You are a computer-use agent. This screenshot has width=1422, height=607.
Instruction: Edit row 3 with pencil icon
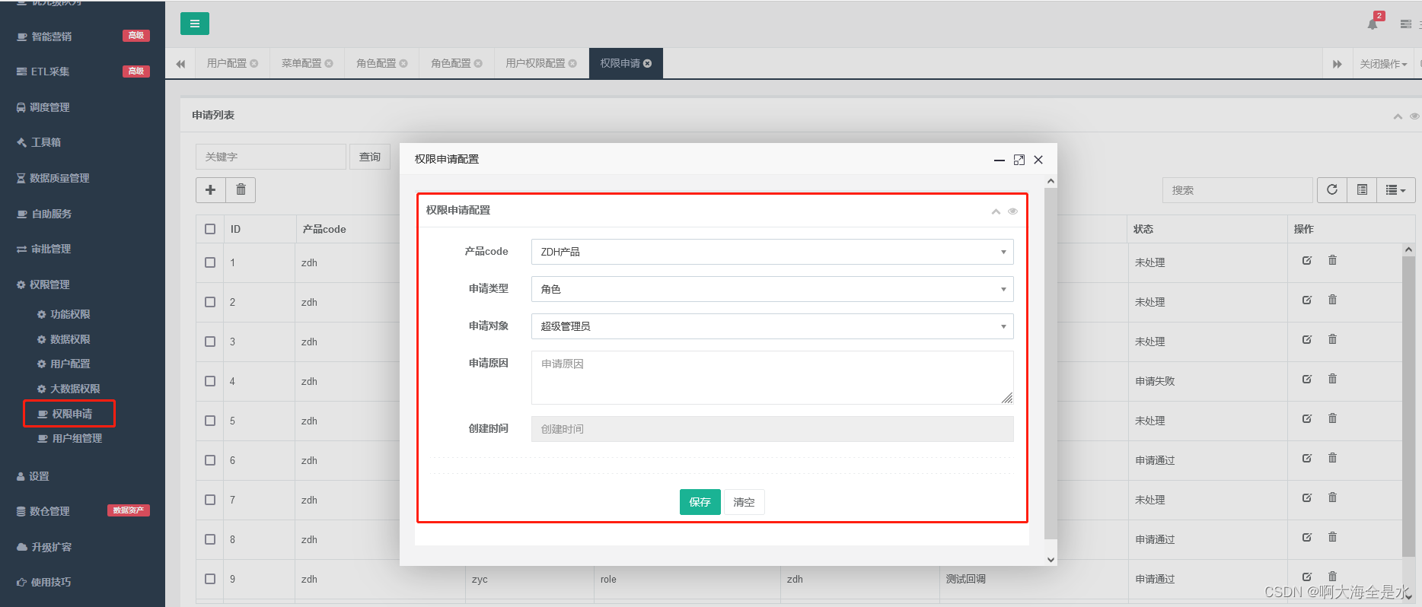pos(1307,339)
